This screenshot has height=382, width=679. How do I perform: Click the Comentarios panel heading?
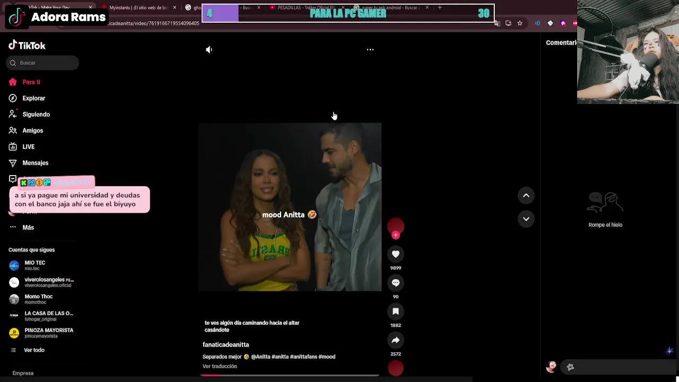pyautogui.click(x=562, y=42)
